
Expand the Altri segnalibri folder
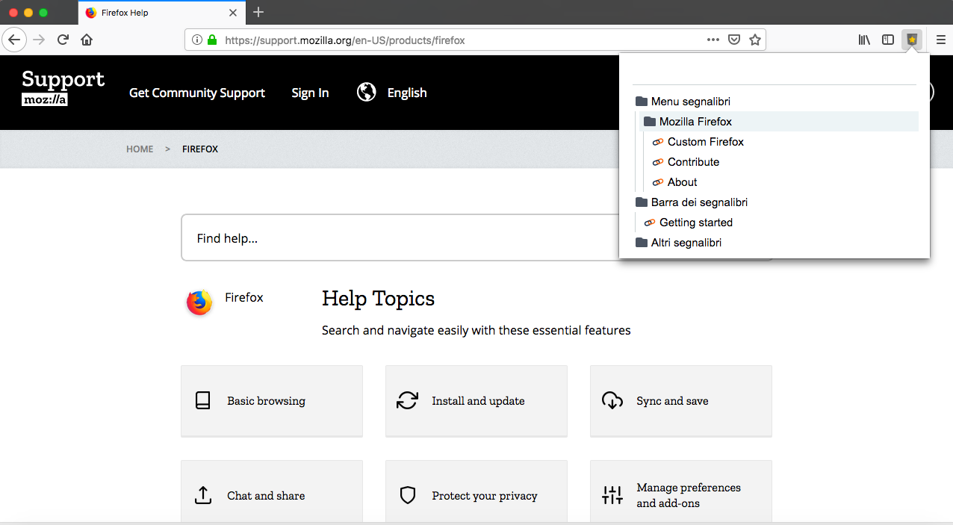(x=686, y=243)
